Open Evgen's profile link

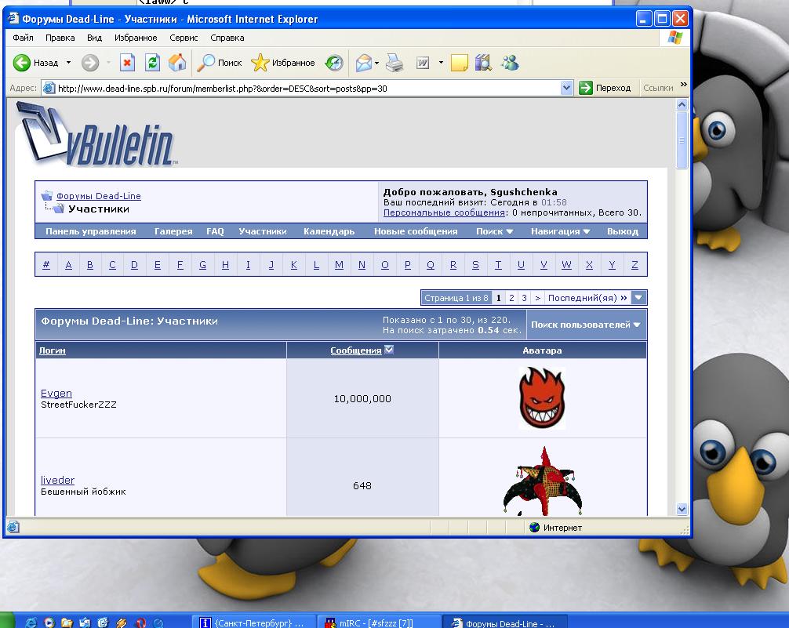56,393
